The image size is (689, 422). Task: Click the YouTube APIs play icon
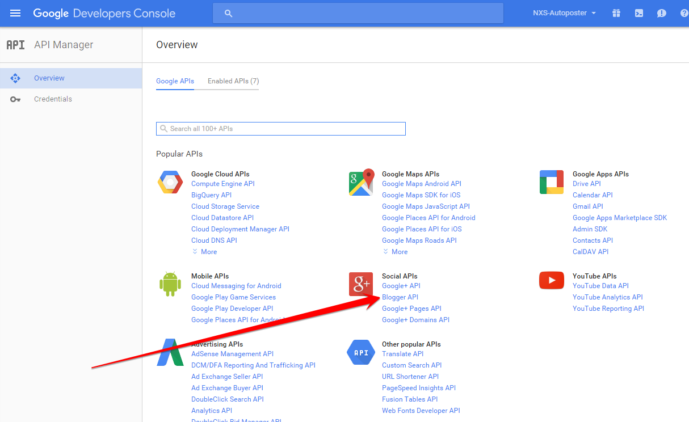(552, 280)
